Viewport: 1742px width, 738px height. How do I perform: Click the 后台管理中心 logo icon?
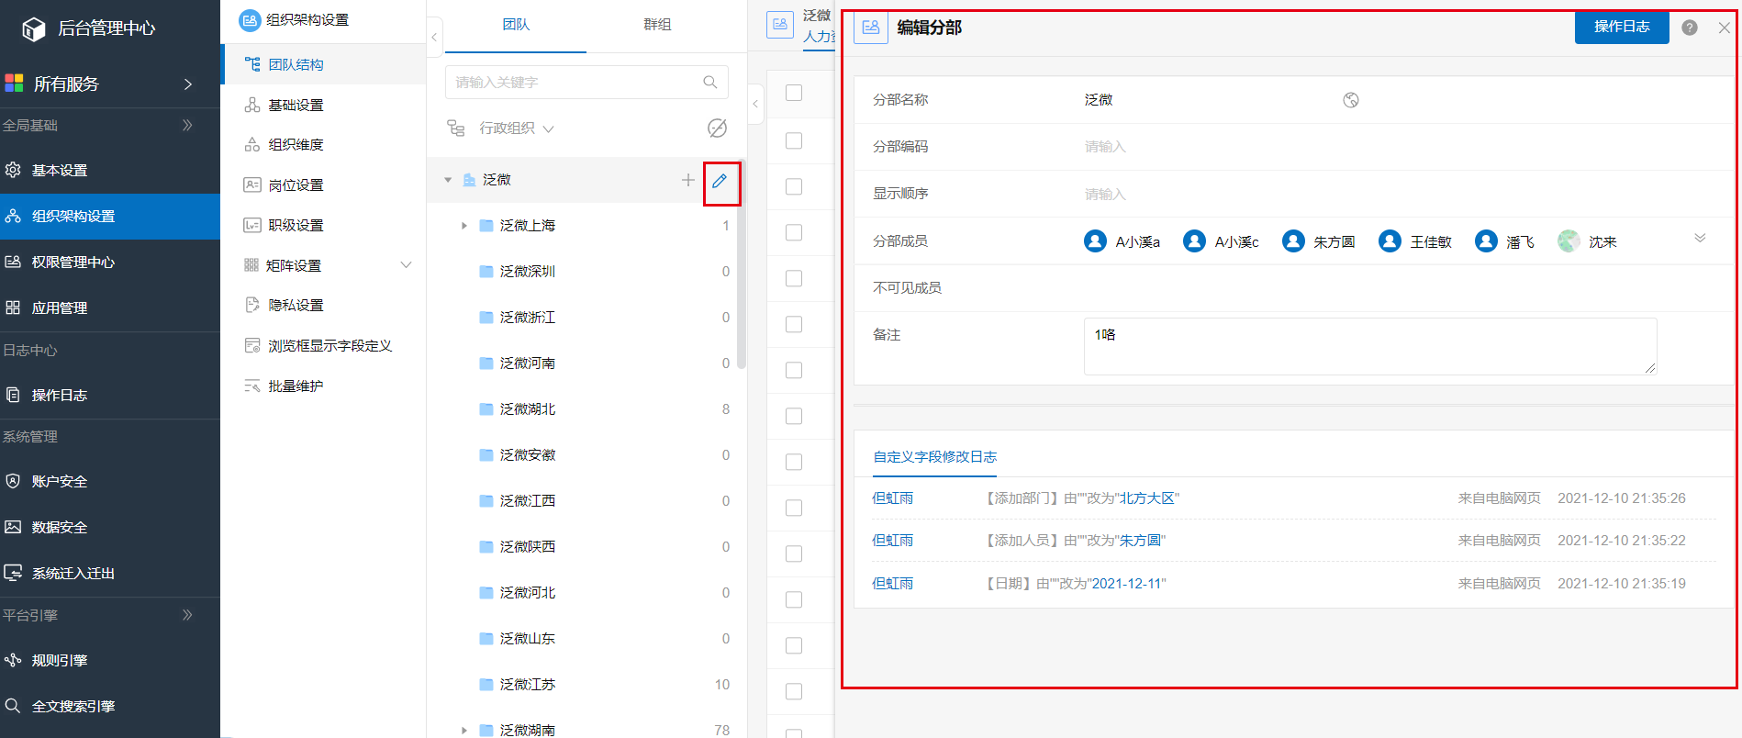pyautogui.click(x=33, y=29)
